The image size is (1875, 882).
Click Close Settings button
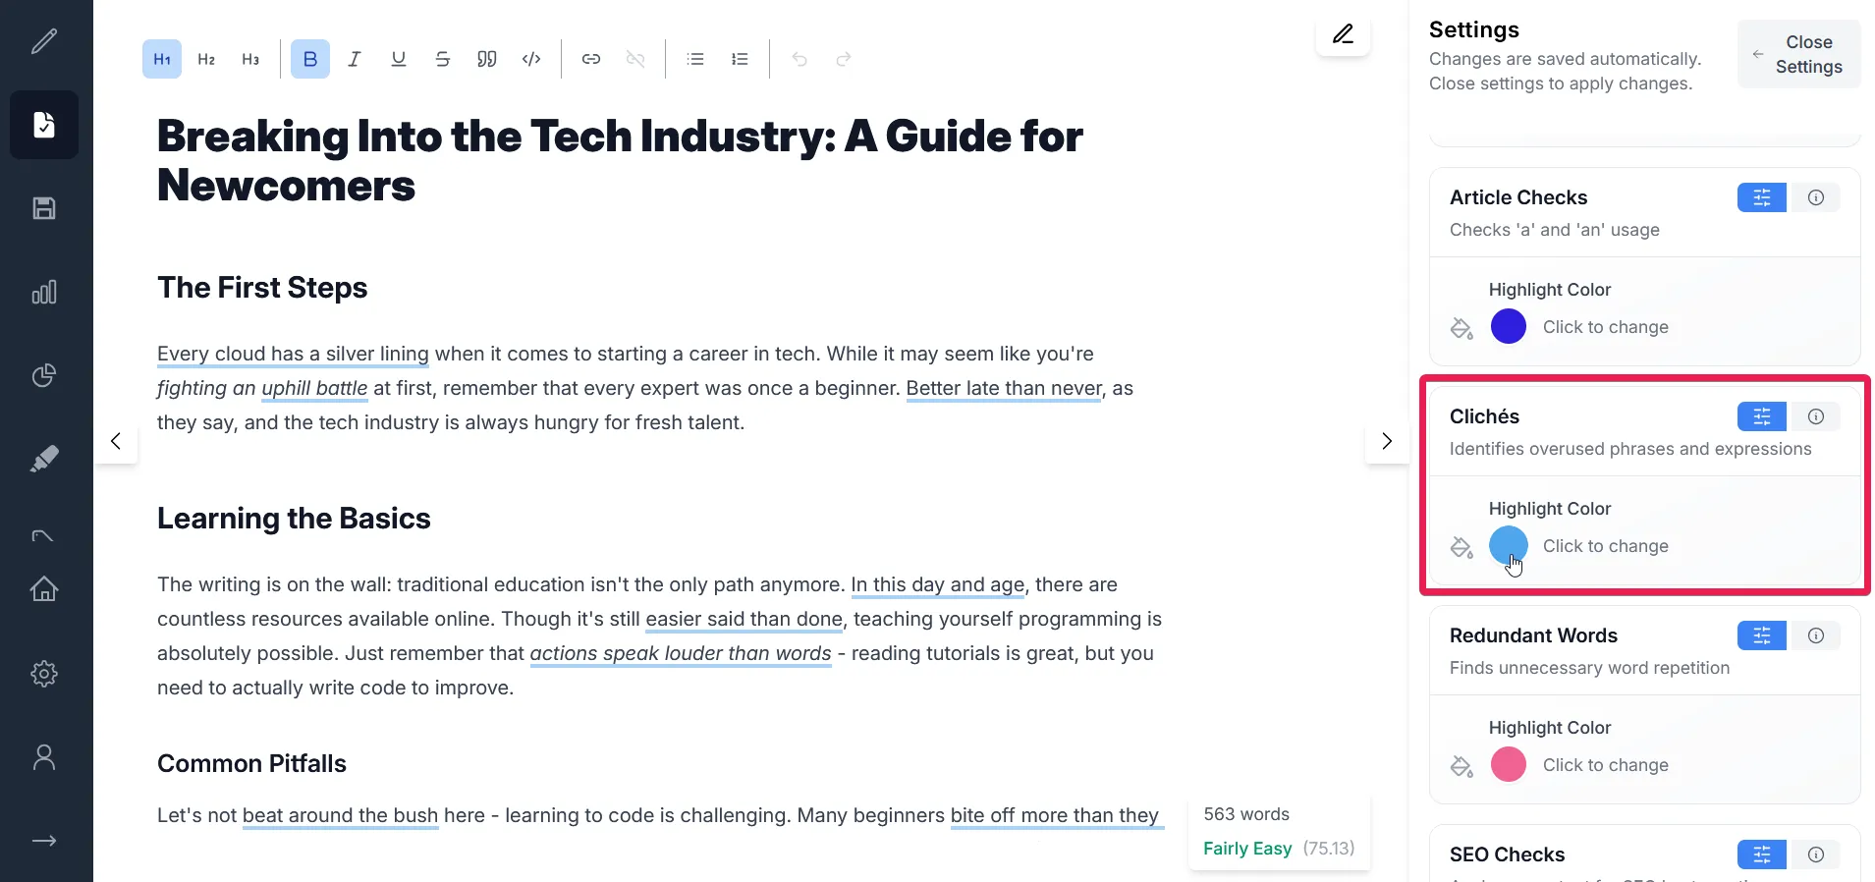point(1798,54)
